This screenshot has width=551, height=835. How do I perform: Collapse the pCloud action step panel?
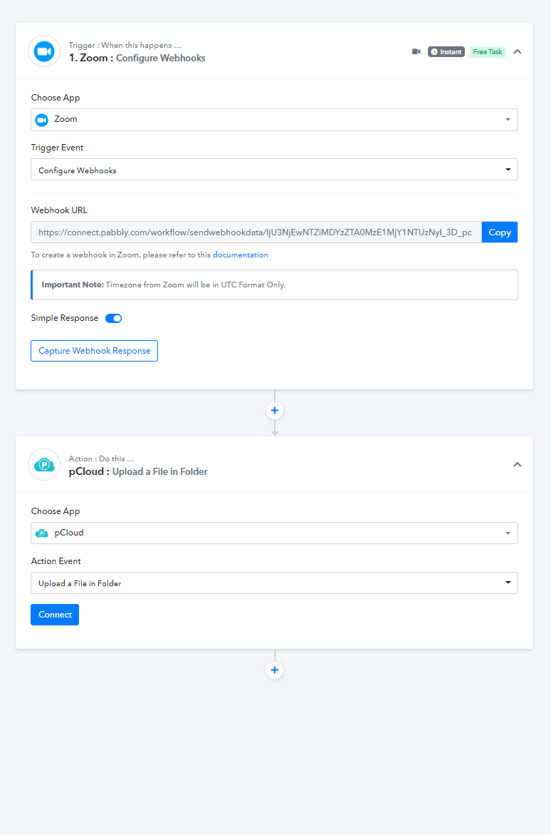coord(517,464)
